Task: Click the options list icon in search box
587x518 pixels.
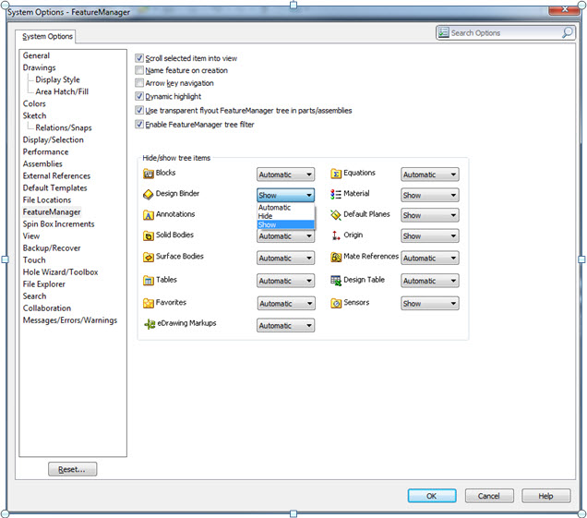Action: 443,32
